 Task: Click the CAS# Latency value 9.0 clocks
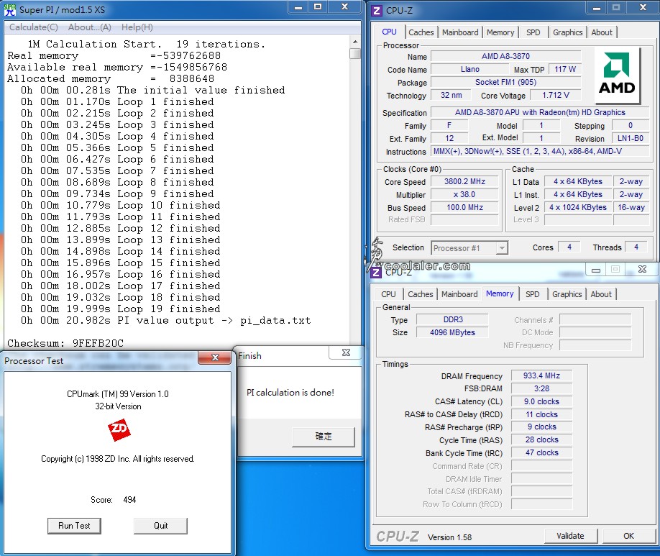coord(541,401)
